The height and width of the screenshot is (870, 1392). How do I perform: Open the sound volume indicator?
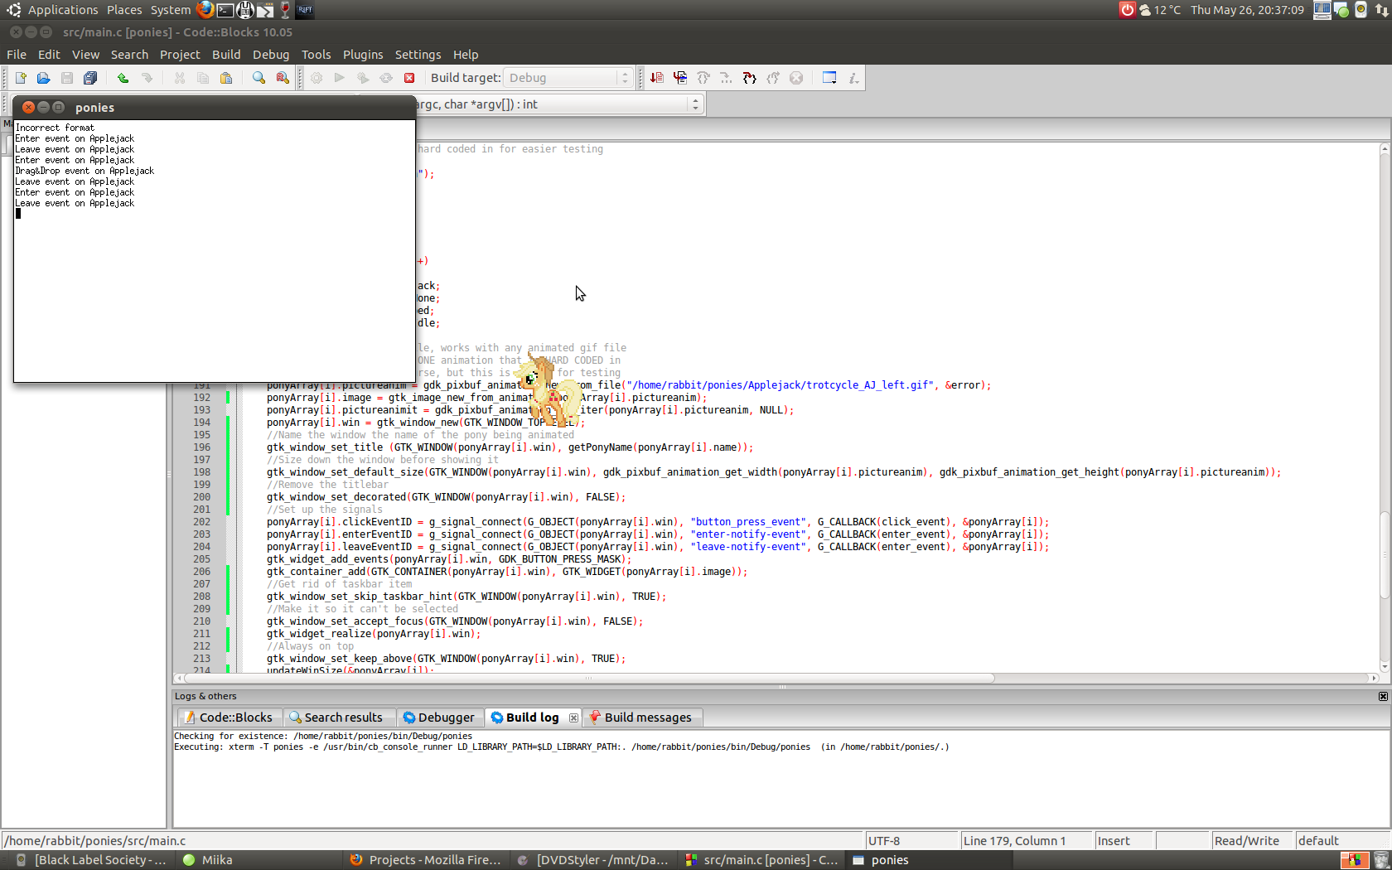pyautogui.click(x=1361, y=10)
